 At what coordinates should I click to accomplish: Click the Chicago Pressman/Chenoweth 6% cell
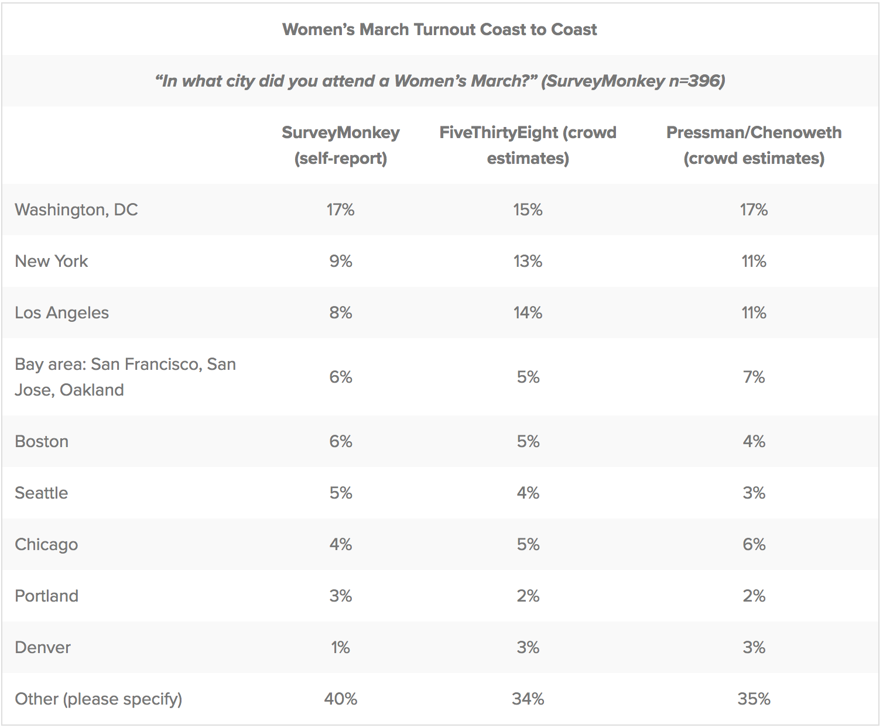pos(754,544)
